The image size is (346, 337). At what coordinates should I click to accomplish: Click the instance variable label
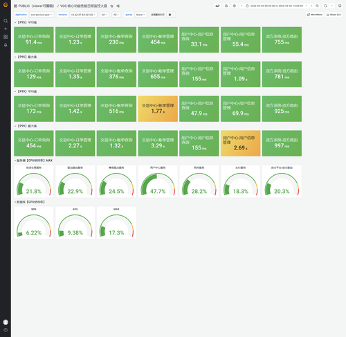(62, 15)
